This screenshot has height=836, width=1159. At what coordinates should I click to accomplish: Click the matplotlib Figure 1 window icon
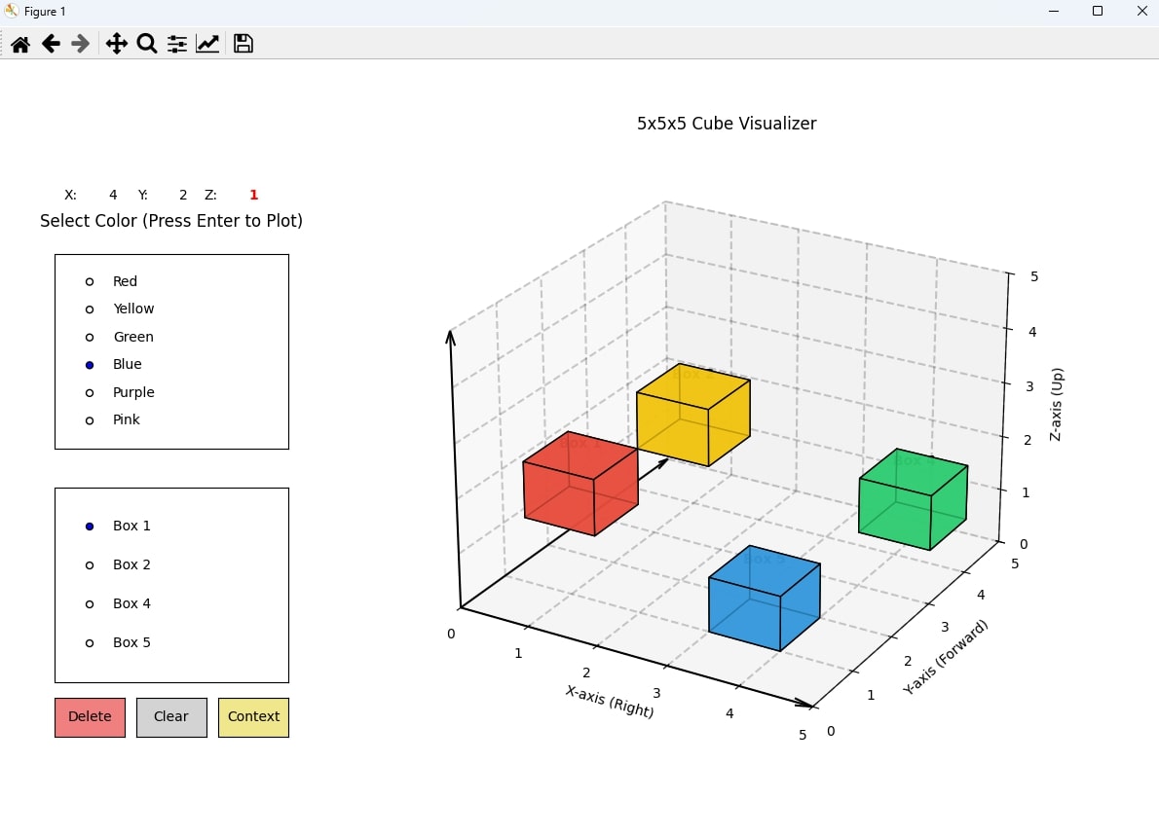click(x=11, y=11)
